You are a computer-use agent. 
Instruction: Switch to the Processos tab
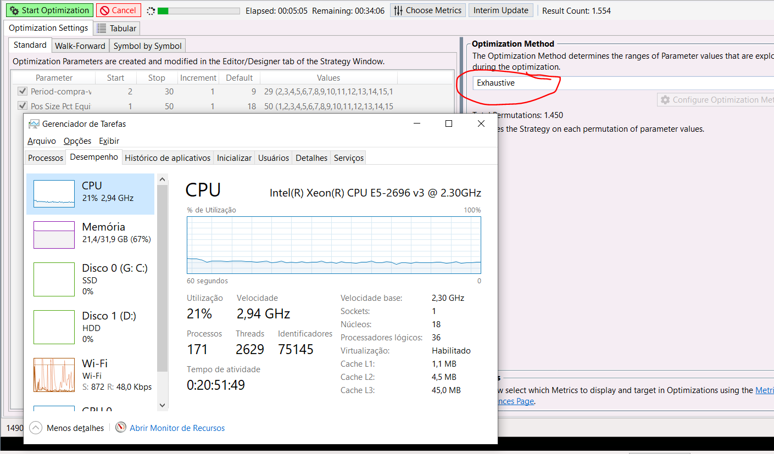point(46,158)
